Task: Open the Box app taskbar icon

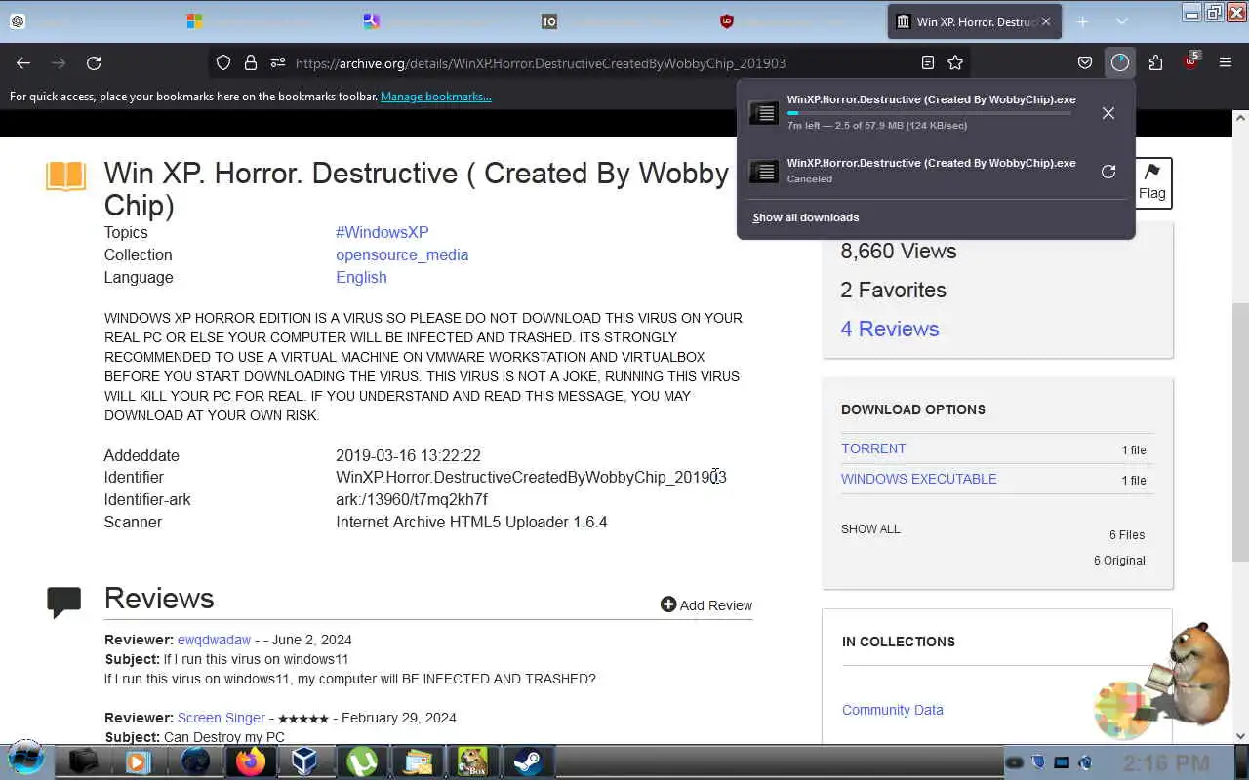Action: 472,760
